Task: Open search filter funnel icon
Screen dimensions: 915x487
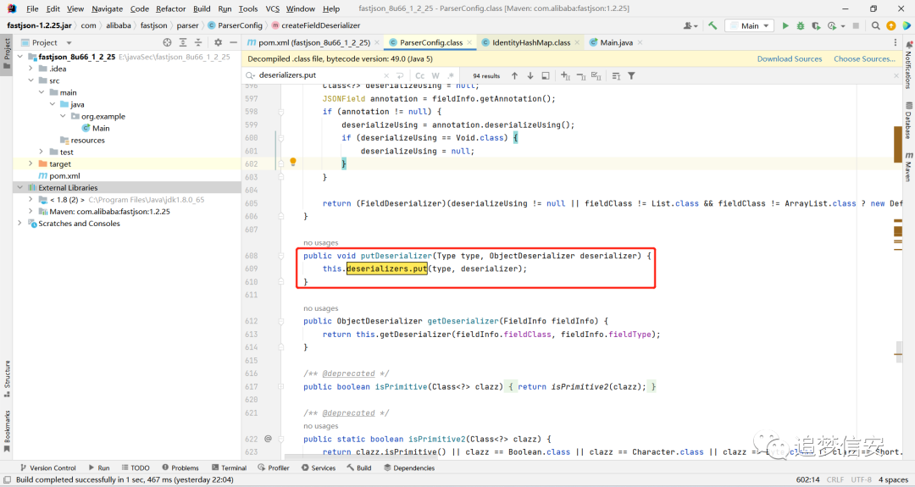Action: (x=631, y=76)
